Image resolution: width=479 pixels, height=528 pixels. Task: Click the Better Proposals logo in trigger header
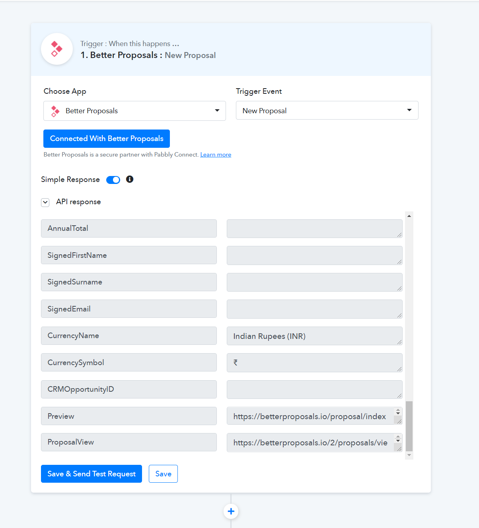[x=57, y=49]
